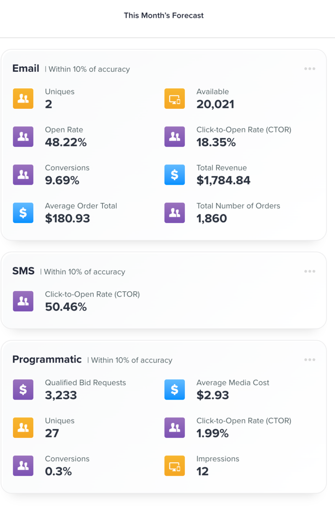The width and height of the screenshot is (335, 512).
Task: Open the Programmatic card ellipsis menu
Action: (x=310, y=360)
